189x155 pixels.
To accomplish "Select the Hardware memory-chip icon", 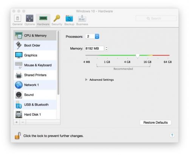I will 43,18.
